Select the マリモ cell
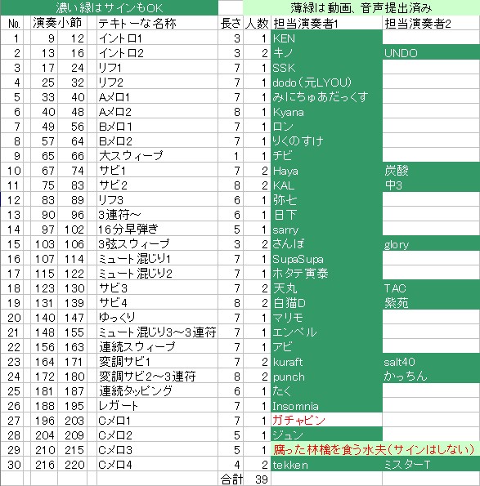This screenshot has width=480, height=486. tap(326, 318)
